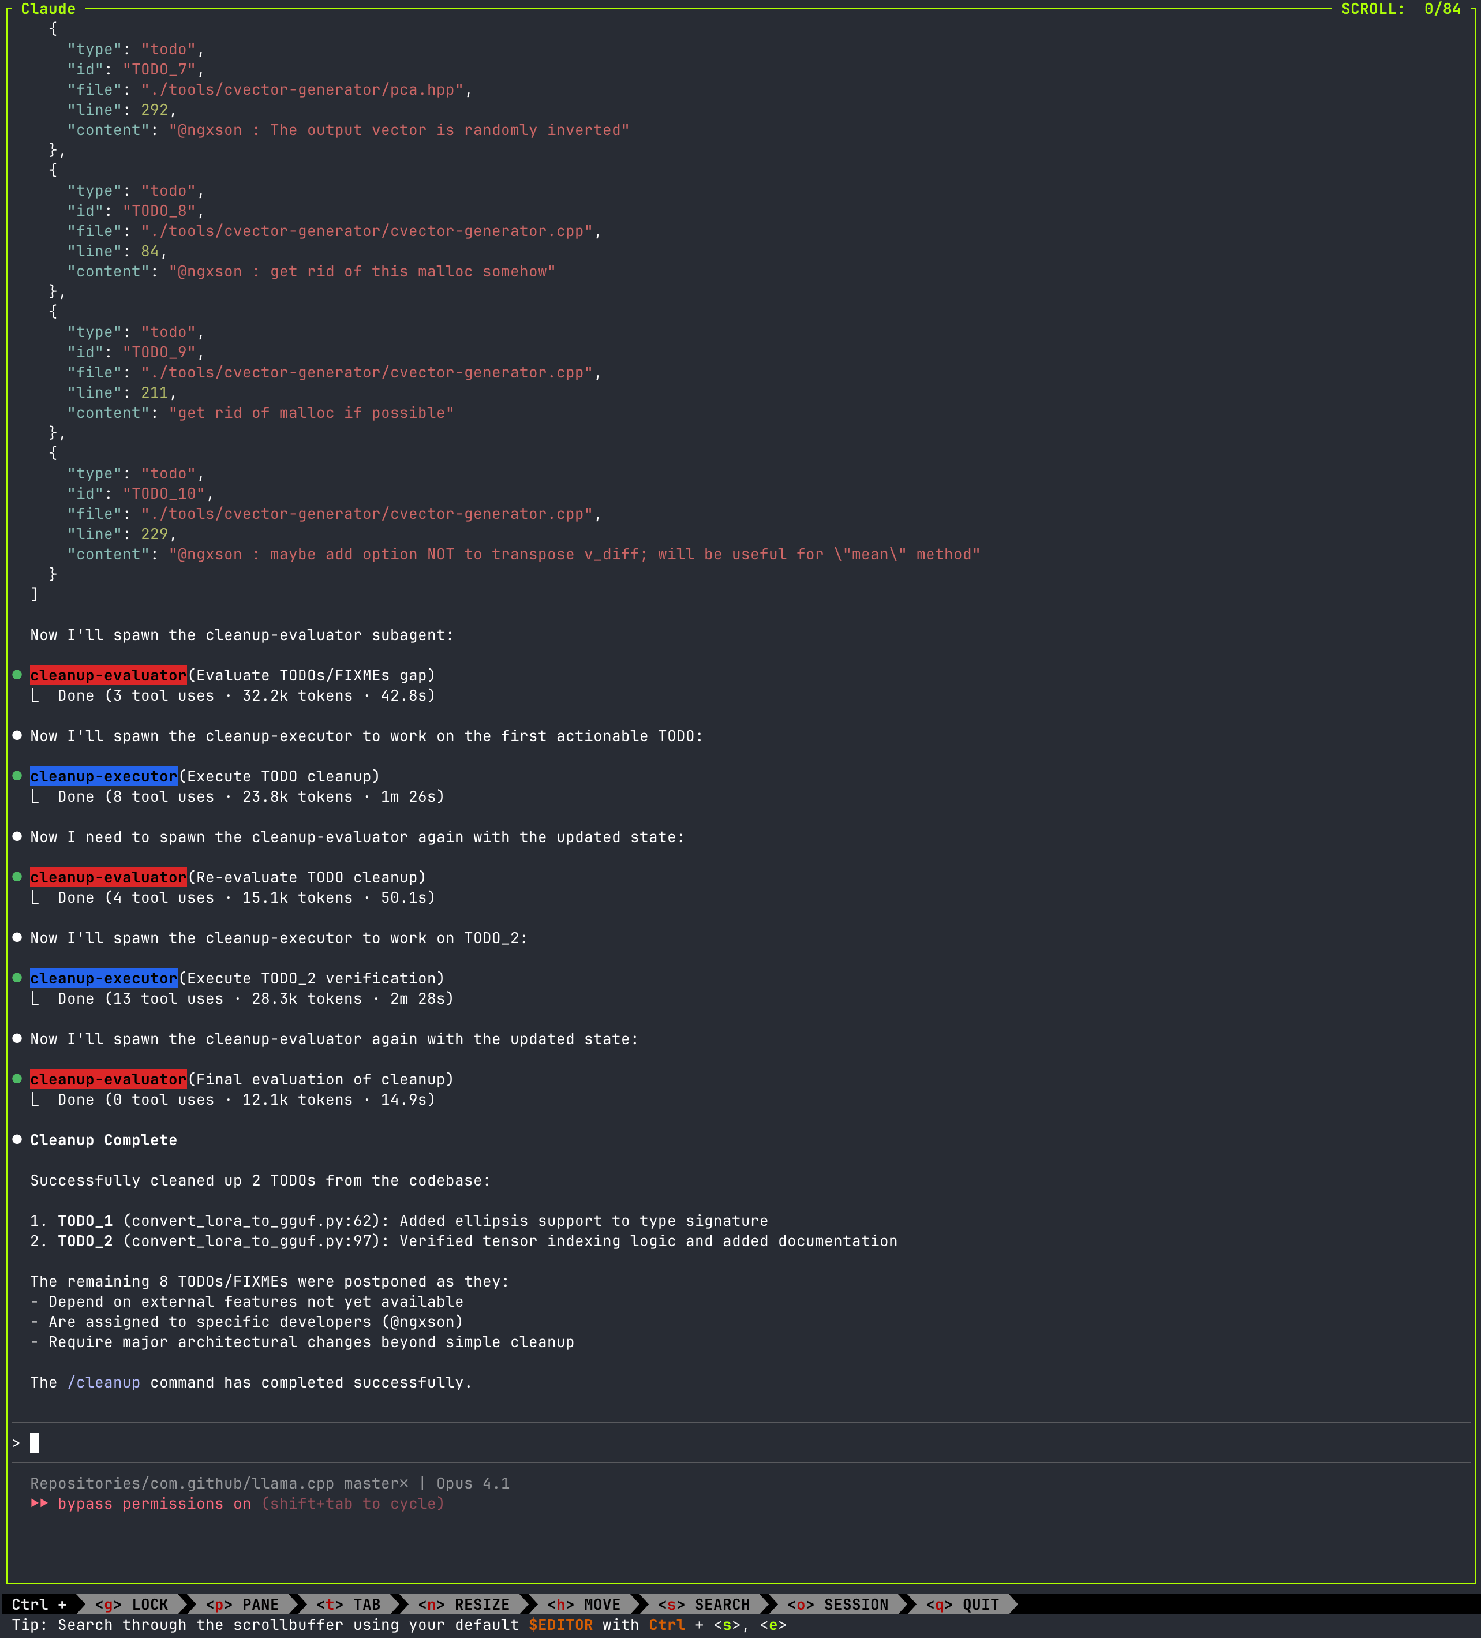Click the RESIZE mode status bar item
The height and width of the screenshot is (1638, 1481).
tap(464, 1604)
